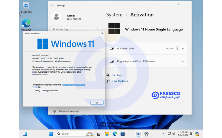Click the volume speaker tray icon
The width and height of the screenshot is (222, 138).
click(x=174, y=134)
